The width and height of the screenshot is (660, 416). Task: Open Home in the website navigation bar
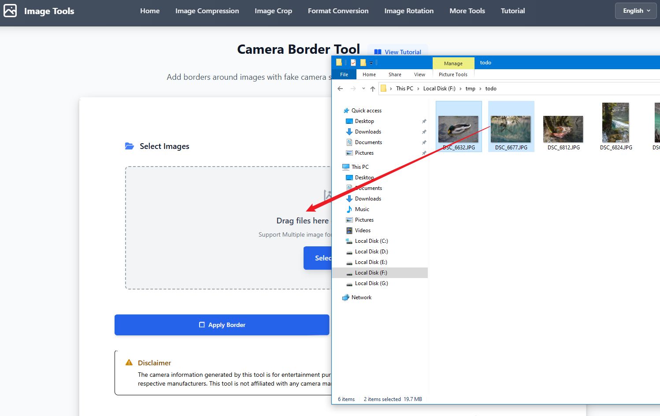pyautogui.click(x=150, y=11)
